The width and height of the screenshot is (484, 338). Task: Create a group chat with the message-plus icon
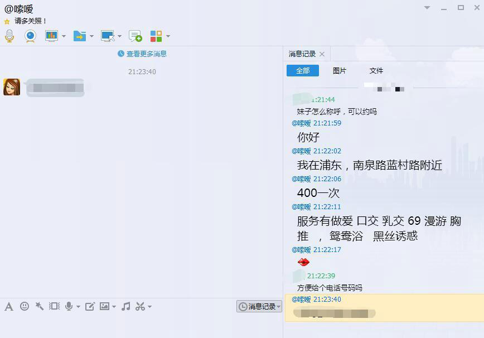135,36
